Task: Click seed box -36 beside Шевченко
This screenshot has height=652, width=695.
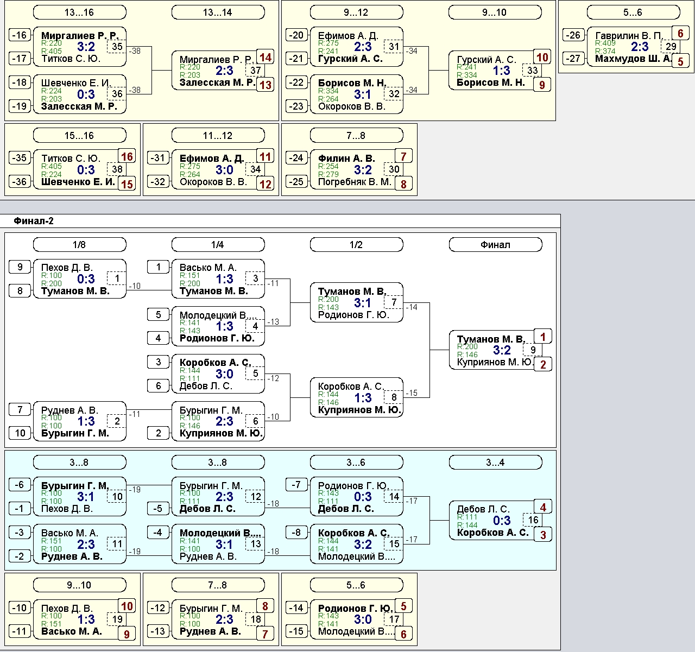Action: 20,182
